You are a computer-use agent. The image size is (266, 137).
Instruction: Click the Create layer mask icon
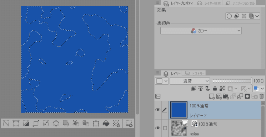click(x=247, y=96)
